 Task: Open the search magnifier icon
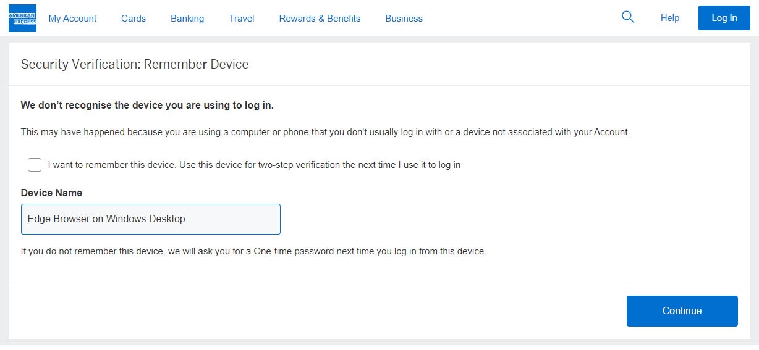tap(627, 17)
